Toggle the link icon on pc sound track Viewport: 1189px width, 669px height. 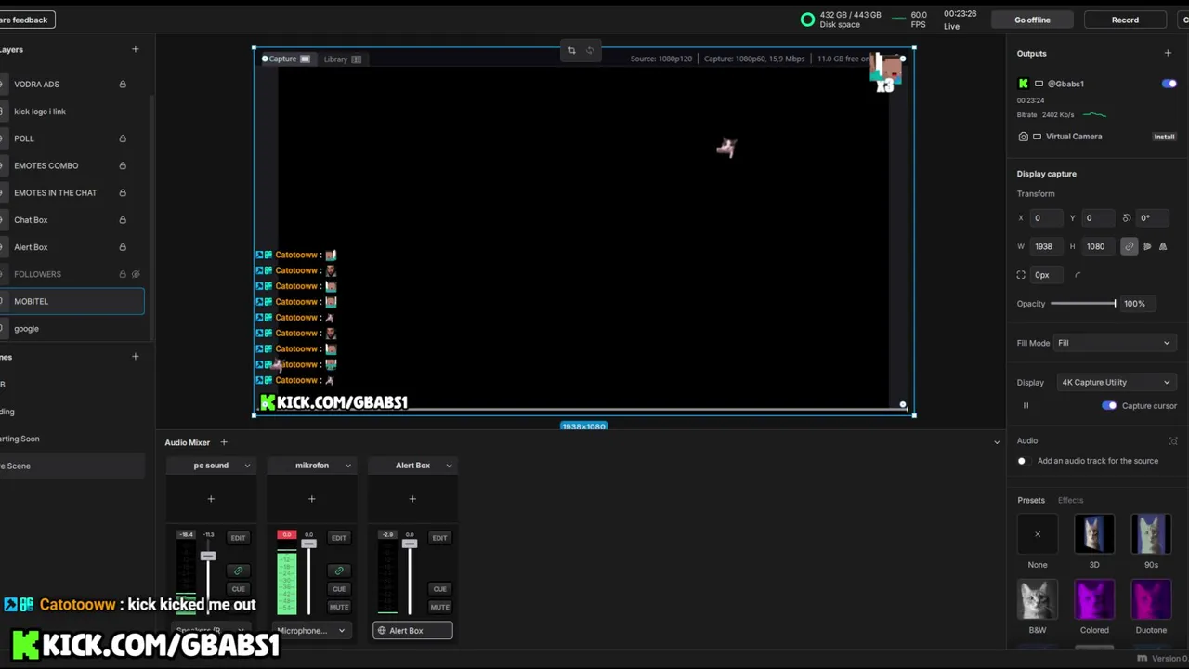pos(238,571)
